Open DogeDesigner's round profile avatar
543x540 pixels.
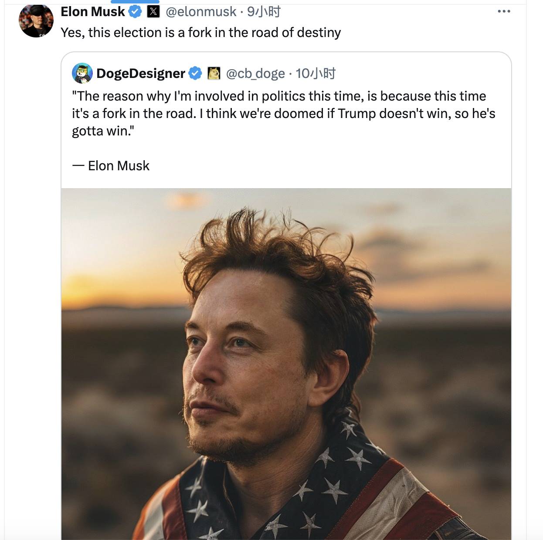pyautogui.click(x=82, y=73)
